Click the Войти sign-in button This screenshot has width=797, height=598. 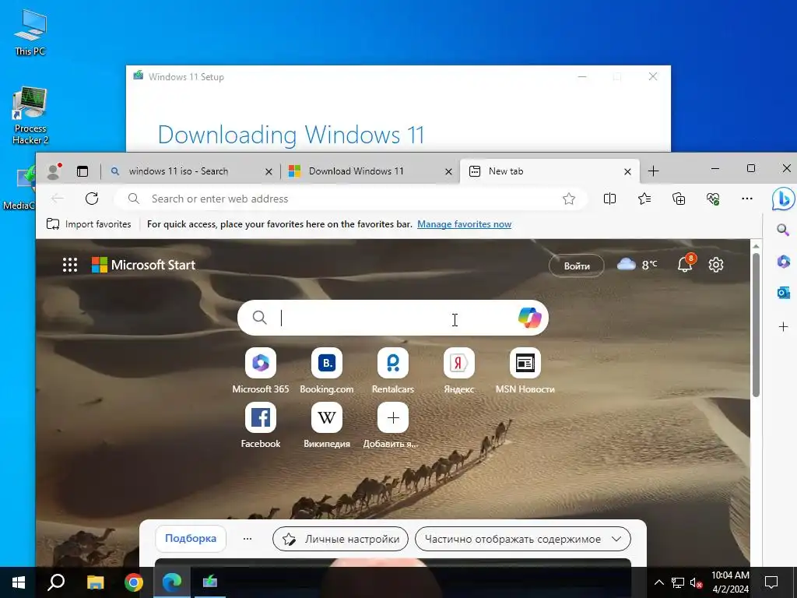[x=577, y=266]
